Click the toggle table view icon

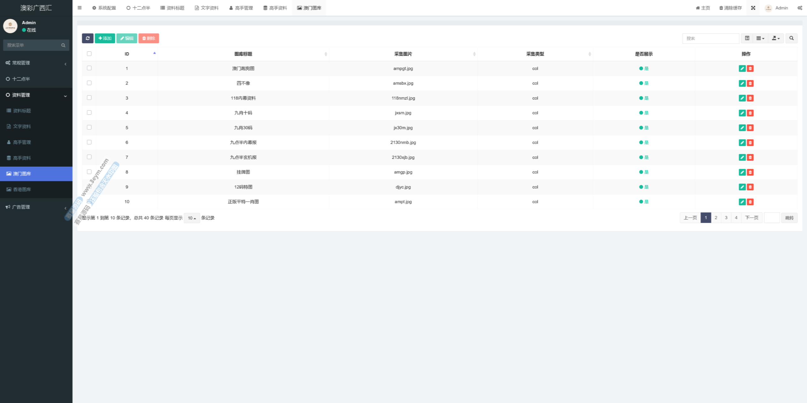[x=747, y=38]
